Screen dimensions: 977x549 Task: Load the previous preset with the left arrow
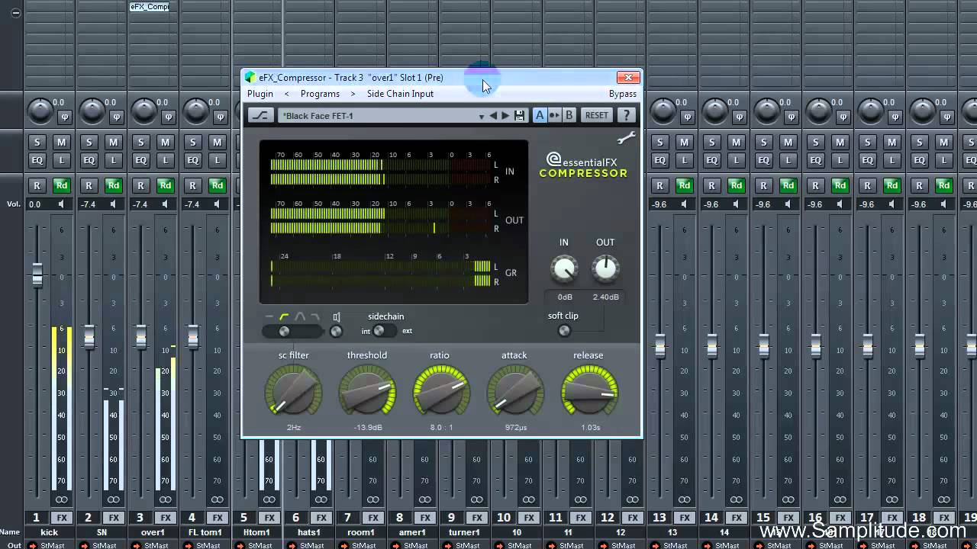pyautogui.click(x=493, y=116)
